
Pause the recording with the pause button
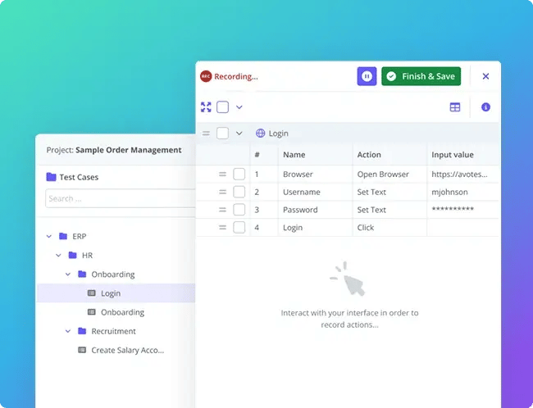click(367, 76)
